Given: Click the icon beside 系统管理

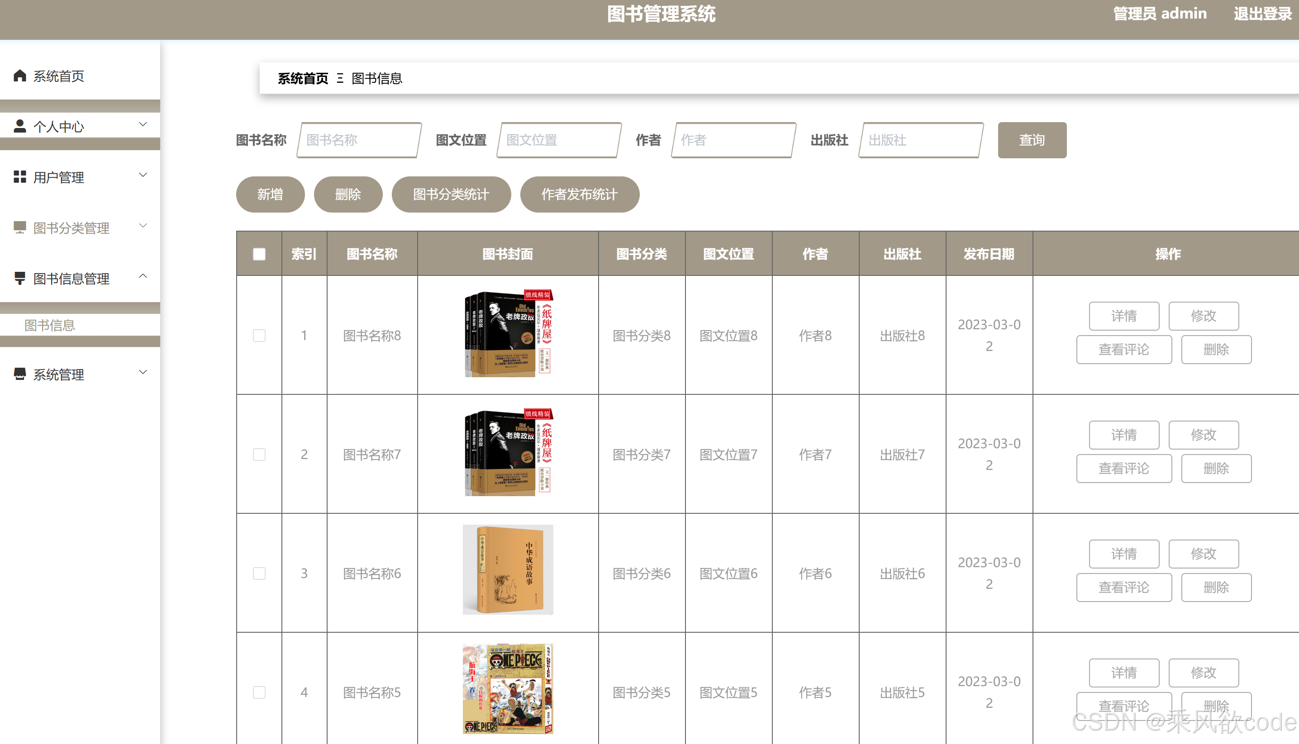Looking at the screenshot, I should (x=20, y=374).
